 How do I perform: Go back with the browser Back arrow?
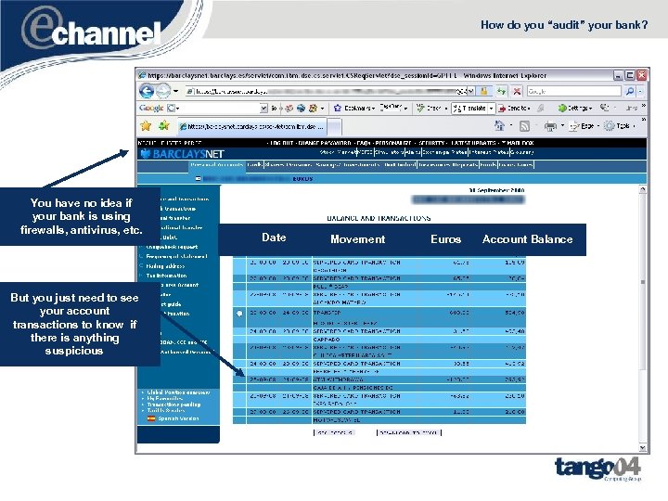[x=147, y=91]
